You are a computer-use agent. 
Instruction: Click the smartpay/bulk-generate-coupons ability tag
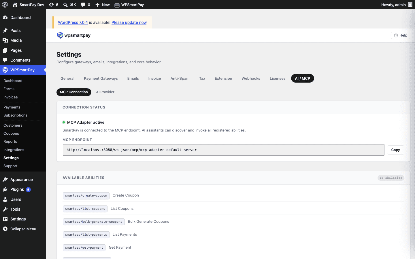pyautogui.click(x=94, y=222)
